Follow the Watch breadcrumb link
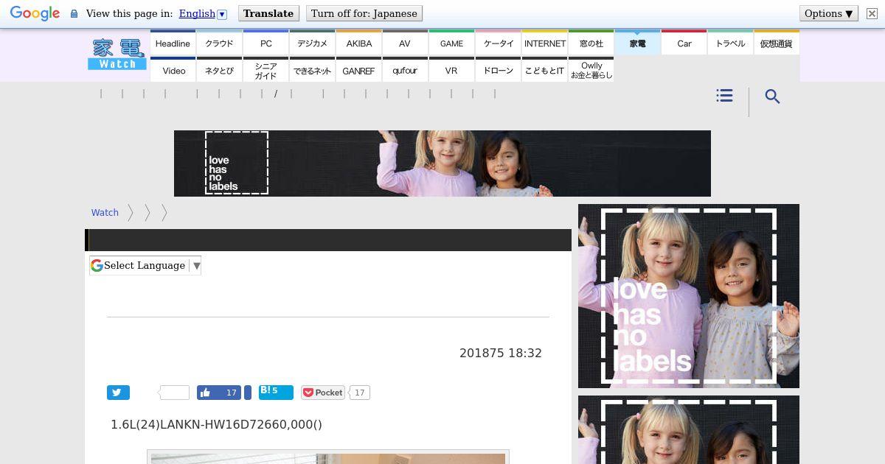This screenshot has height=464, width=885. tap(105, 212)
